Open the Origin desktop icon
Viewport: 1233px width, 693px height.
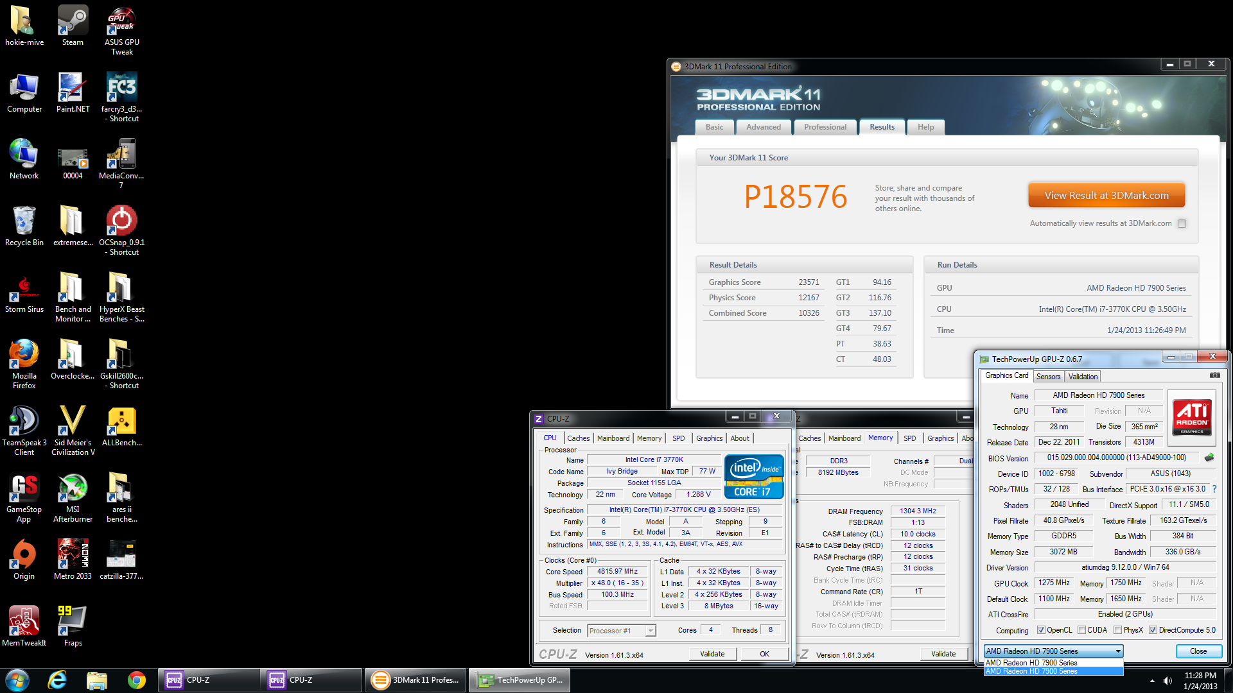[24, 560]
